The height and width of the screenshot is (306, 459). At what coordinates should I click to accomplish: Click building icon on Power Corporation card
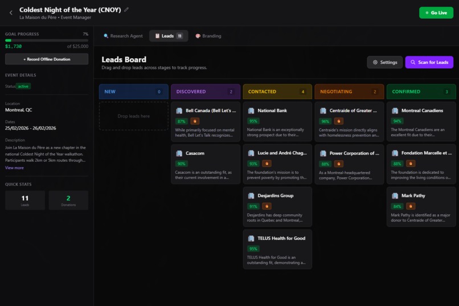(x=323, y=153)
